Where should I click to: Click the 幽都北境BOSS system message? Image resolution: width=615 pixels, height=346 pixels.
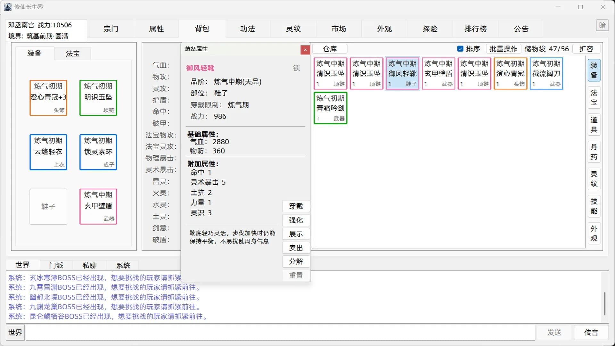(105, 297)
